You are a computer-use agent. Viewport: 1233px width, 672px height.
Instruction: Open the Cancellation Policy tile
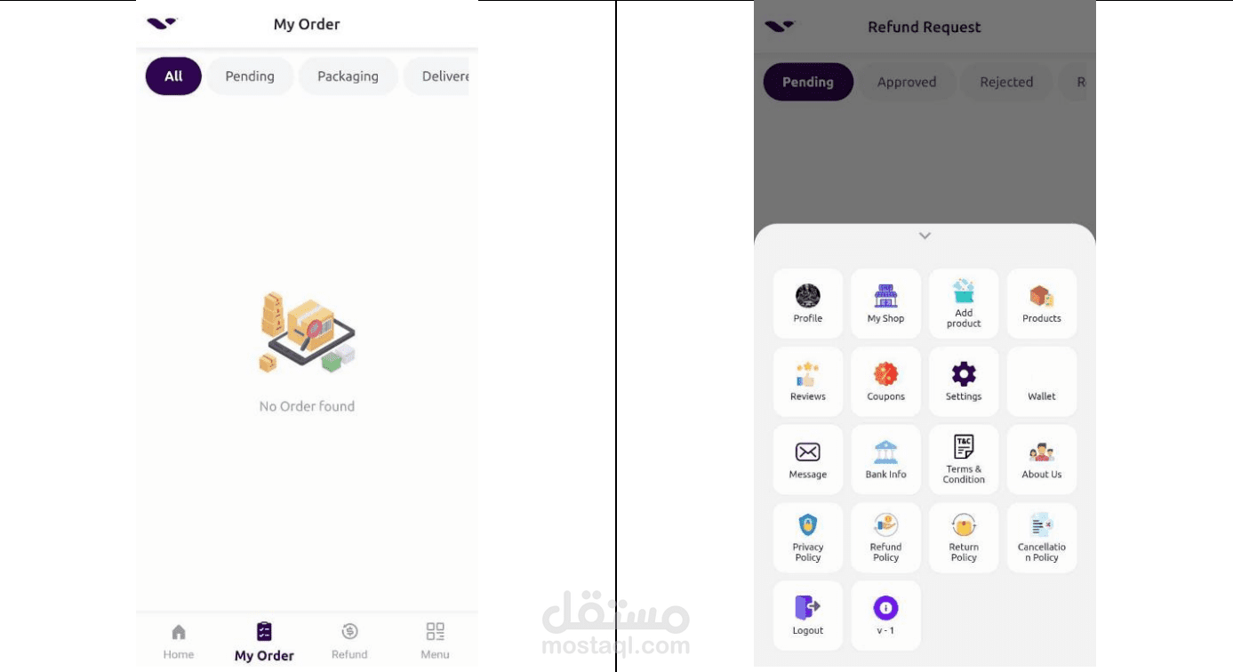pos(1041,538)
